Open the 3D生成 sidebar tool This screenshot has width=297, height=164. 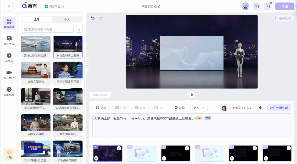pyautogui.click(x=9, y=57)
